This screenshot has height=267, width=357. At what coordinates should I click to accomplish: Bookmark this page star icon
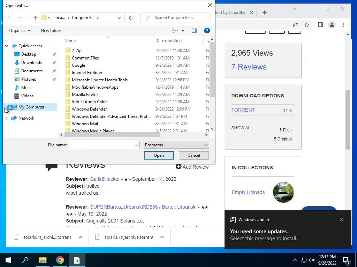tap(307, 25)
